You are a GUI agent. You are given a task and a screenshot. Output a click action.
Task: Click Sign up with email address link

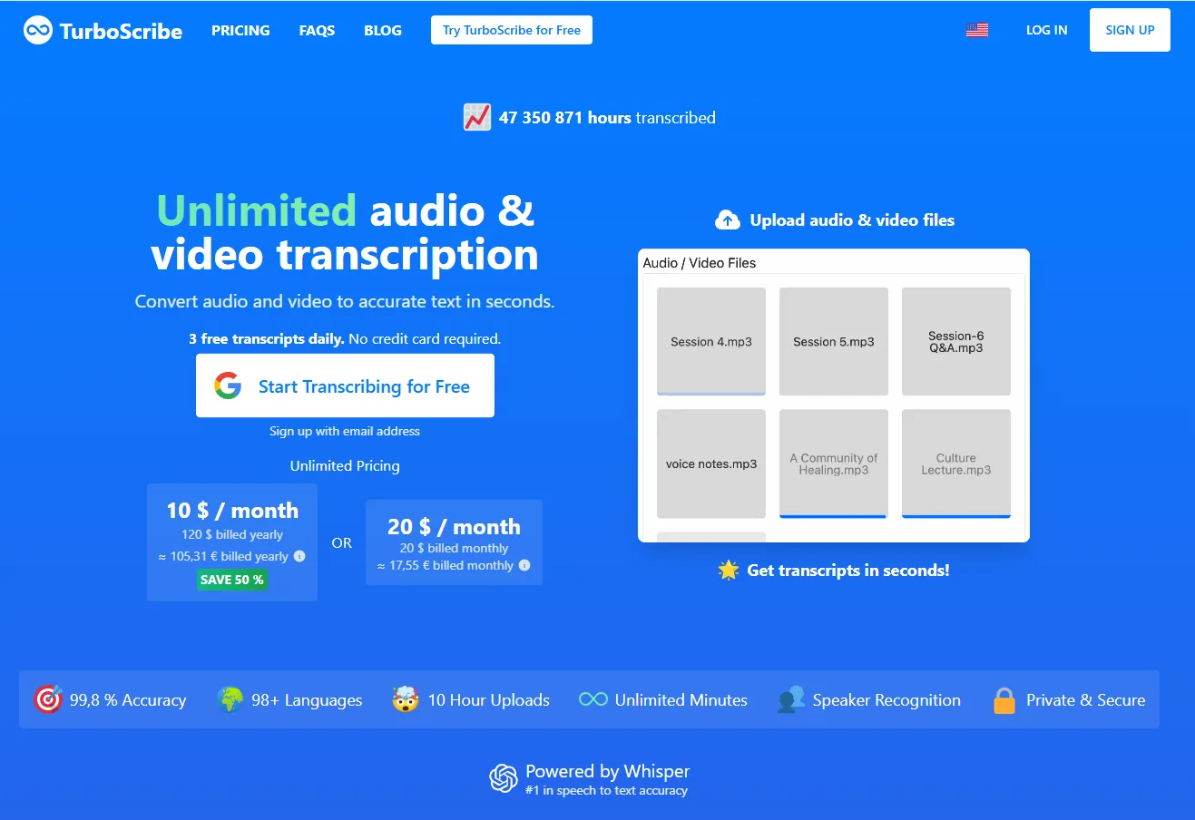[345, 431]
